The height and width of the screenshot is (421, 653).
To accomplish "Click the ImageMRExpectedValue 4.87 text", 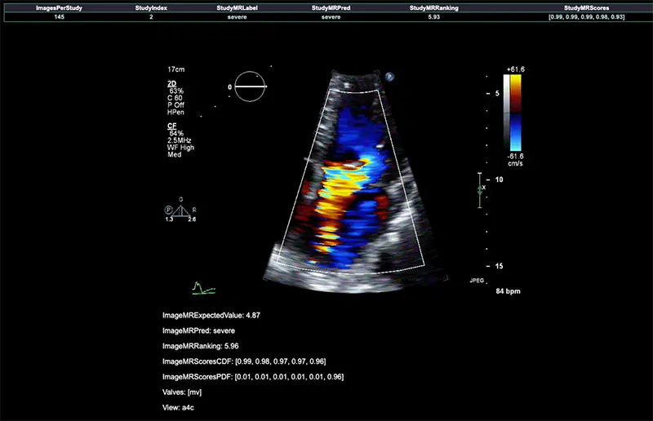I will 211,315.
